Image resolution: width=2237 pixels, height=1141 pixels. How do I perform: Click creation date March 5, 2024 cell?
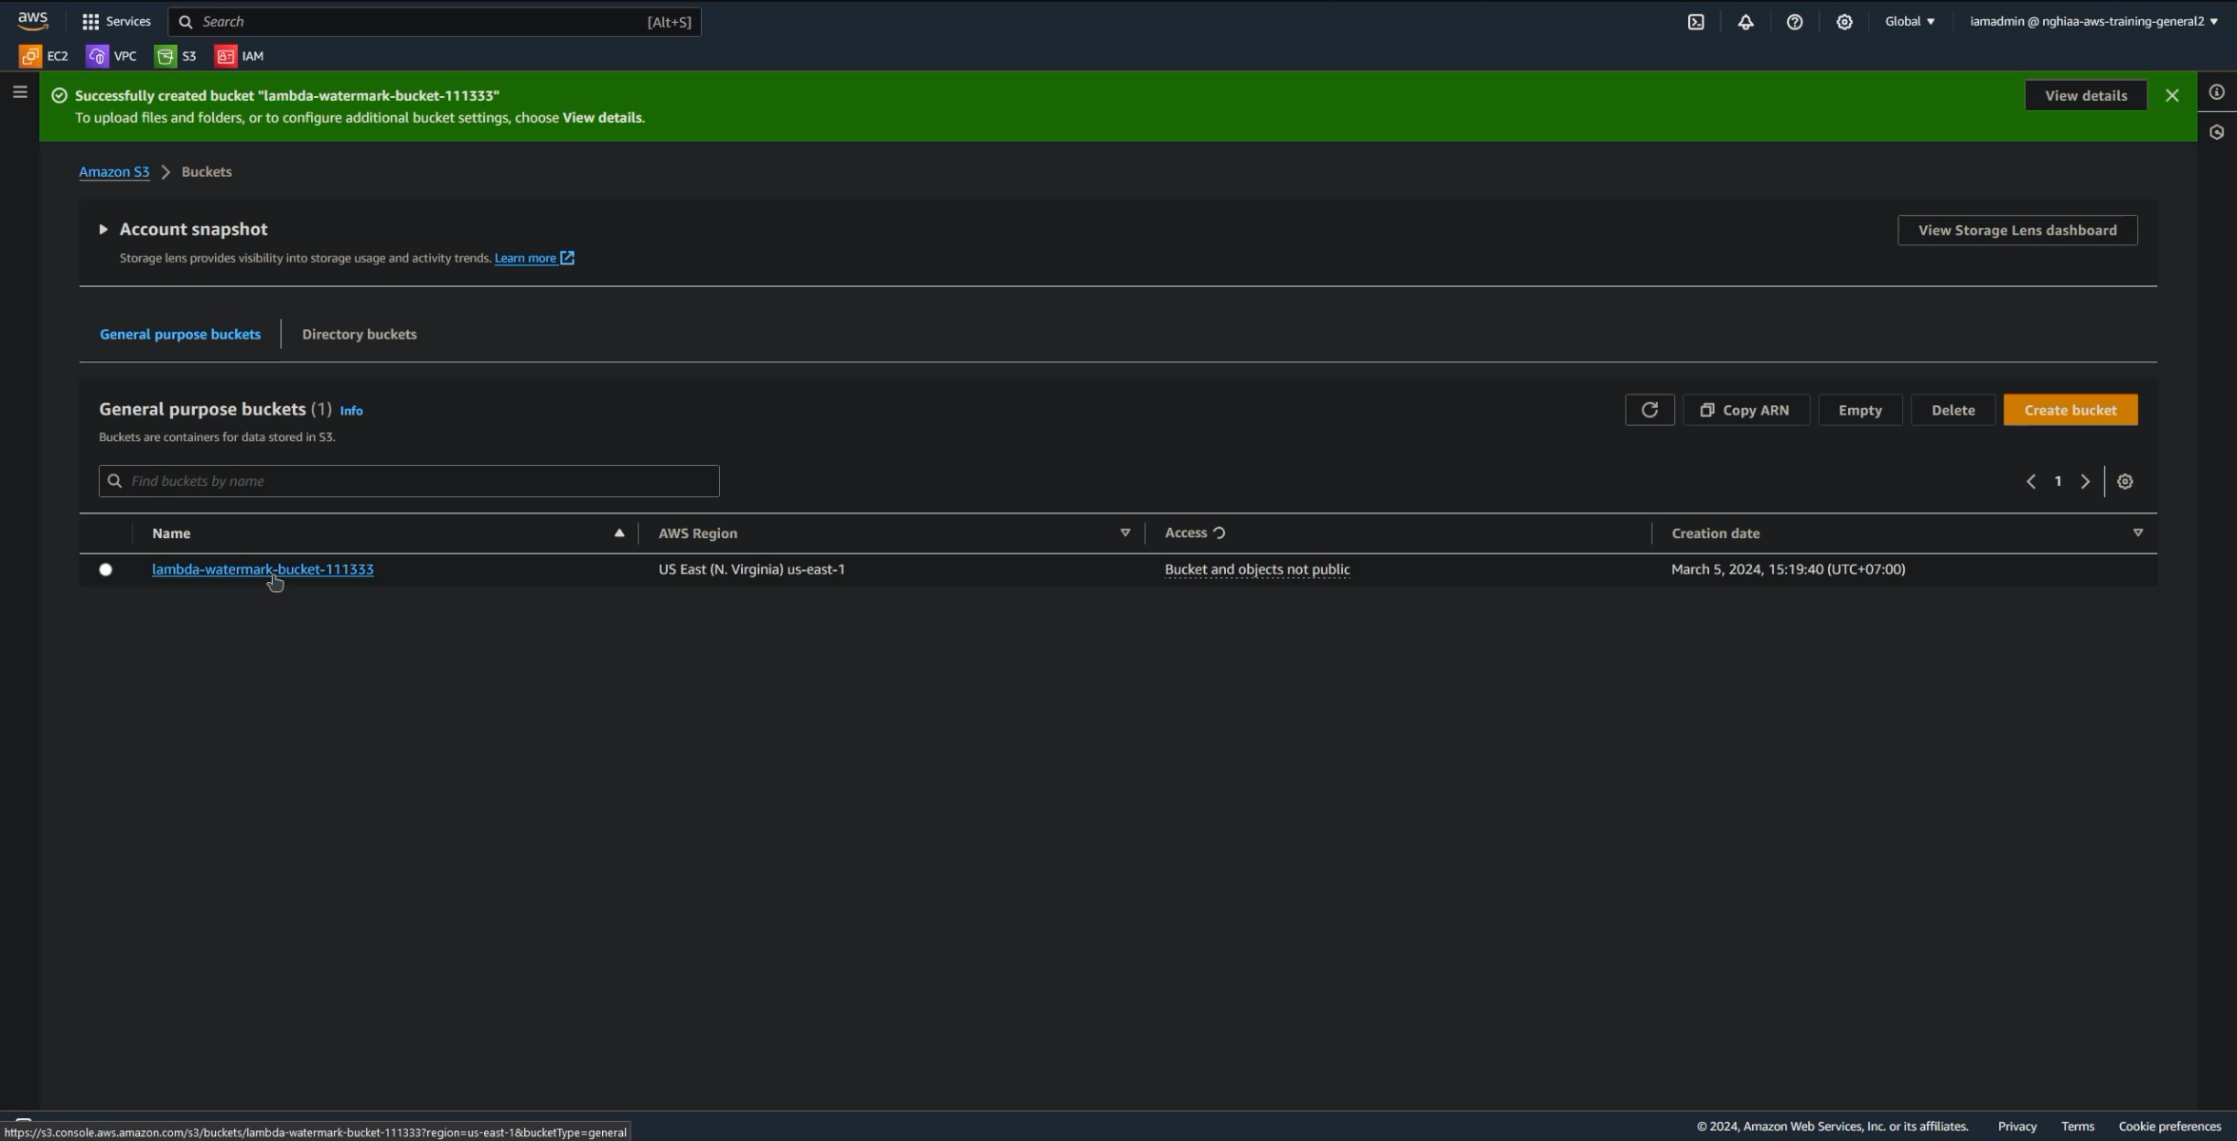coord(1788,570)
